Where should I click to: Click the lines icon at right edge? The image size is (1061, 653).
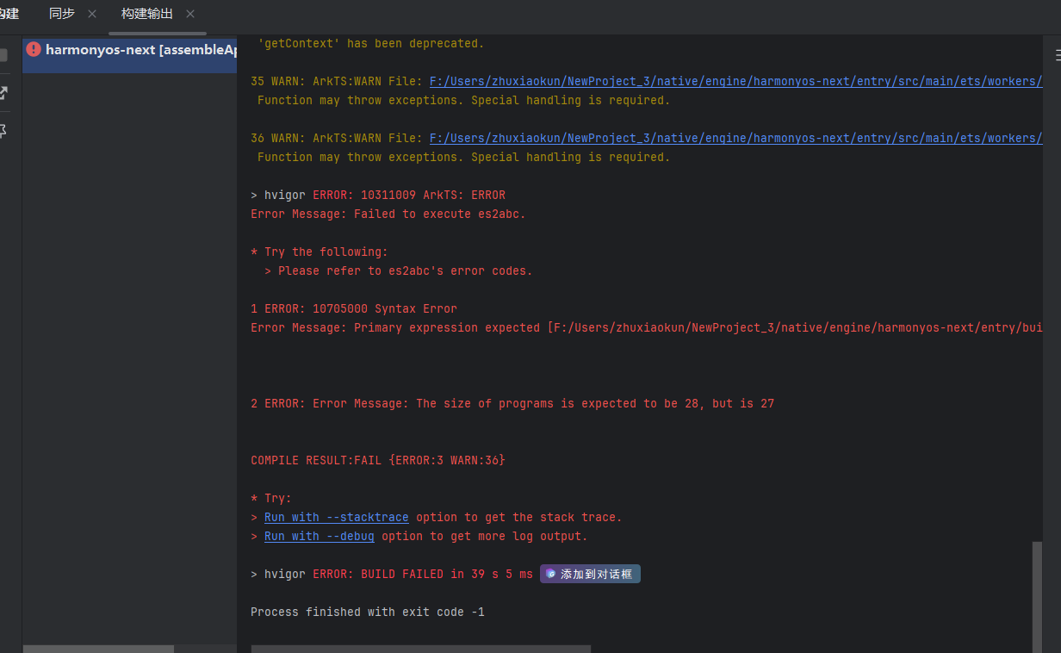click(x=1057, y=55)
